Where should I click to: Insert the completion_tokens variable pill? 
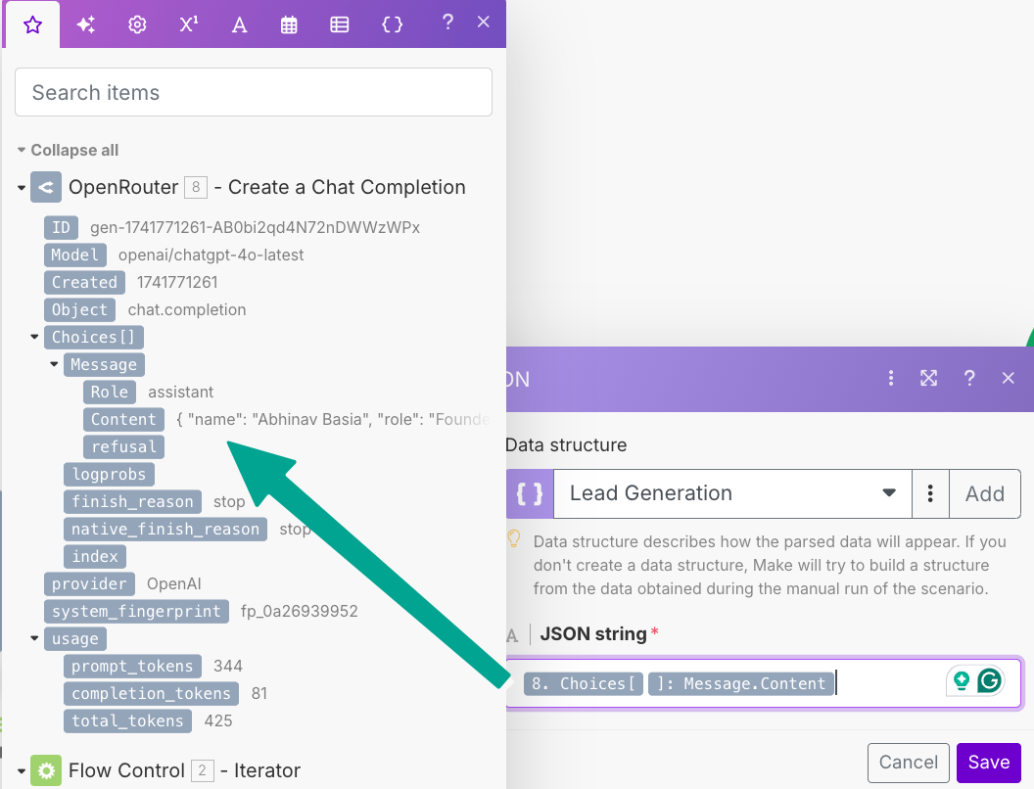(151, 694)
